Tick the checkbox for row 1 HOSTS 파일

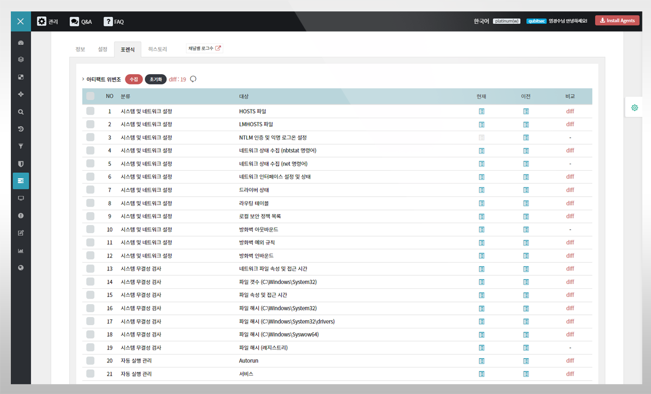tap(90, 112)
